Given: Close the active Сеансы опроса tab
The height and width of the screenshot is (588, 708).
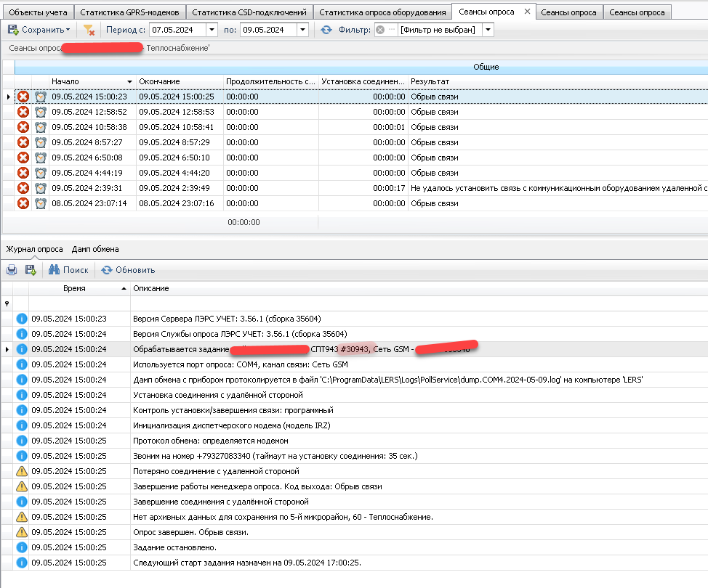Looking at the screenshot, I should pyautogui.click(x=527, y=12).
